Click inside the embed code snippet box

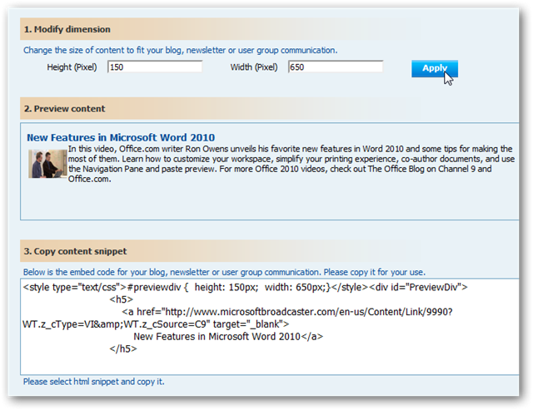coord(270,327)
